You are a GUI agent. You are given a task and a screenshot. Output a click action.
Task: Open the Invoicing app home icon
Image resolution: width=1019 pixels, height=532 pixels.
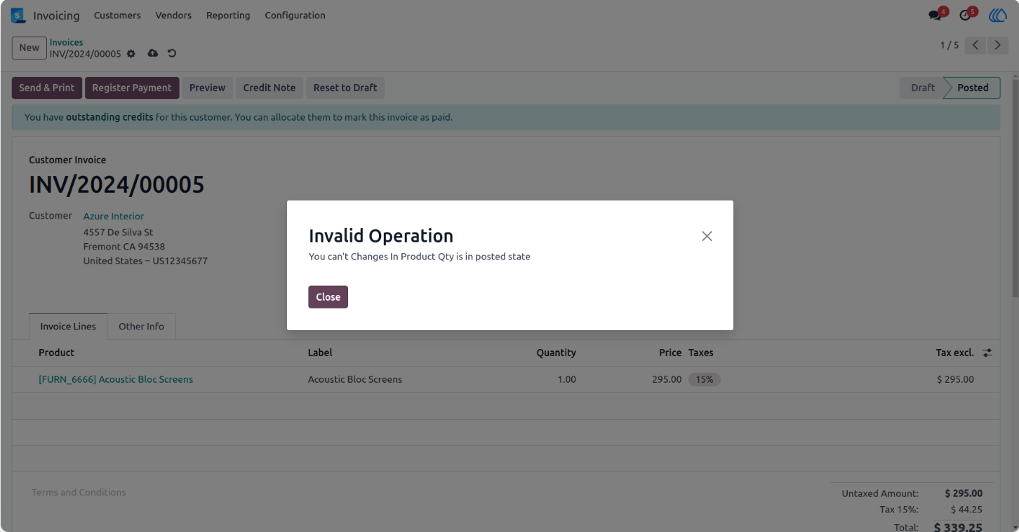click(x=18, y=15)
